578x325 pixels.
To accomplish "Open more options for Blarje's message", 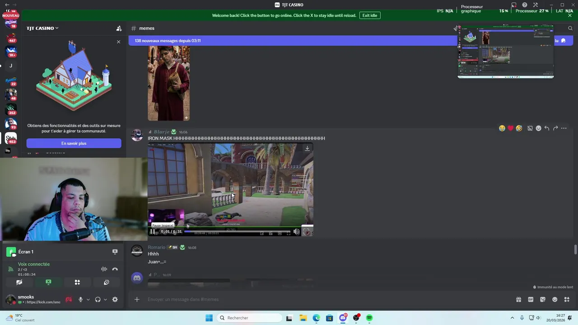I will [564, 128].
